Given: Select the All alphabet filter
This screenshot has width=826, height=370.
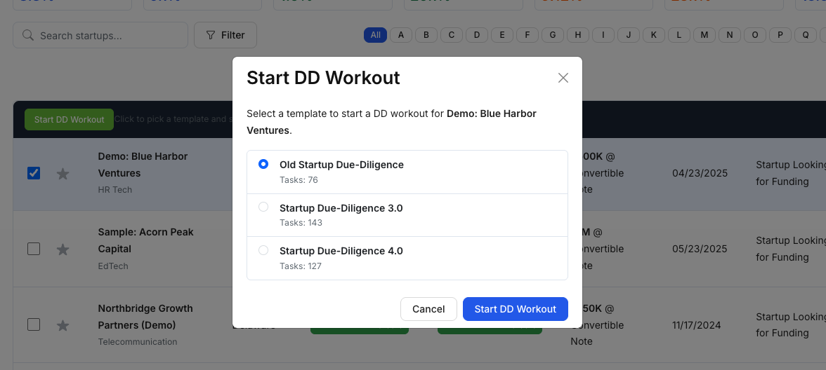Looking at the screenshot, I should (375, 35).
